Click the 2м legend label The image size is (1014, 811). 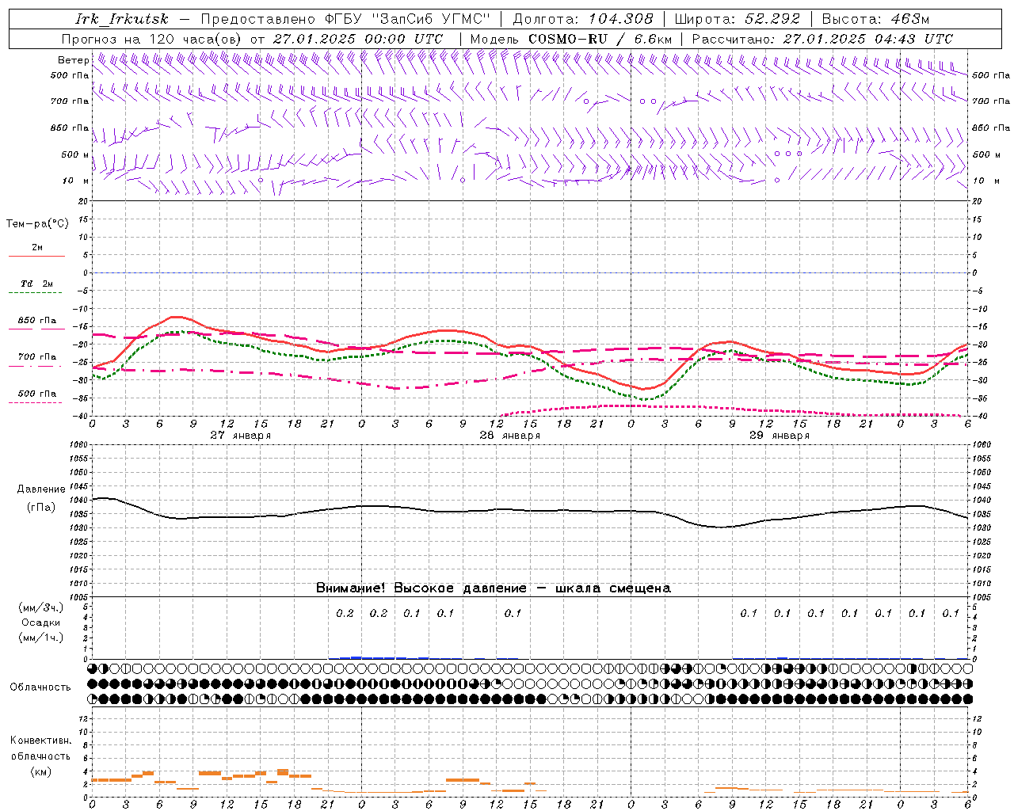pyautogui.click(x=37, y=247)
